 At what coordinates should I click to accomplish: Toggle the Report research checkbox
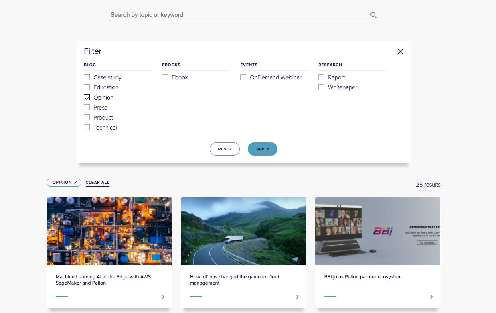pos(321,77)
